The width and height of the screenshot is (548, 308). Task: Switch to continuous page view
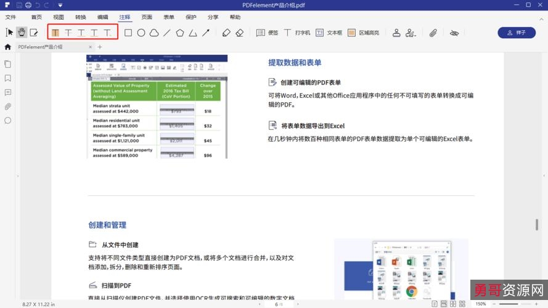click(x=444, y=304)
